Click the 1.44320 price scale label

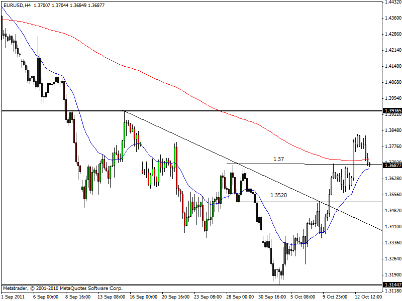(391, 2)
